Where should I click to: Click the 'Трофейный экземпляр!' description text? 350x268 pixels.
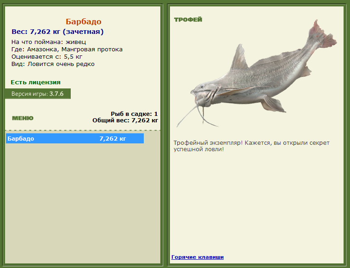[252, 146]
